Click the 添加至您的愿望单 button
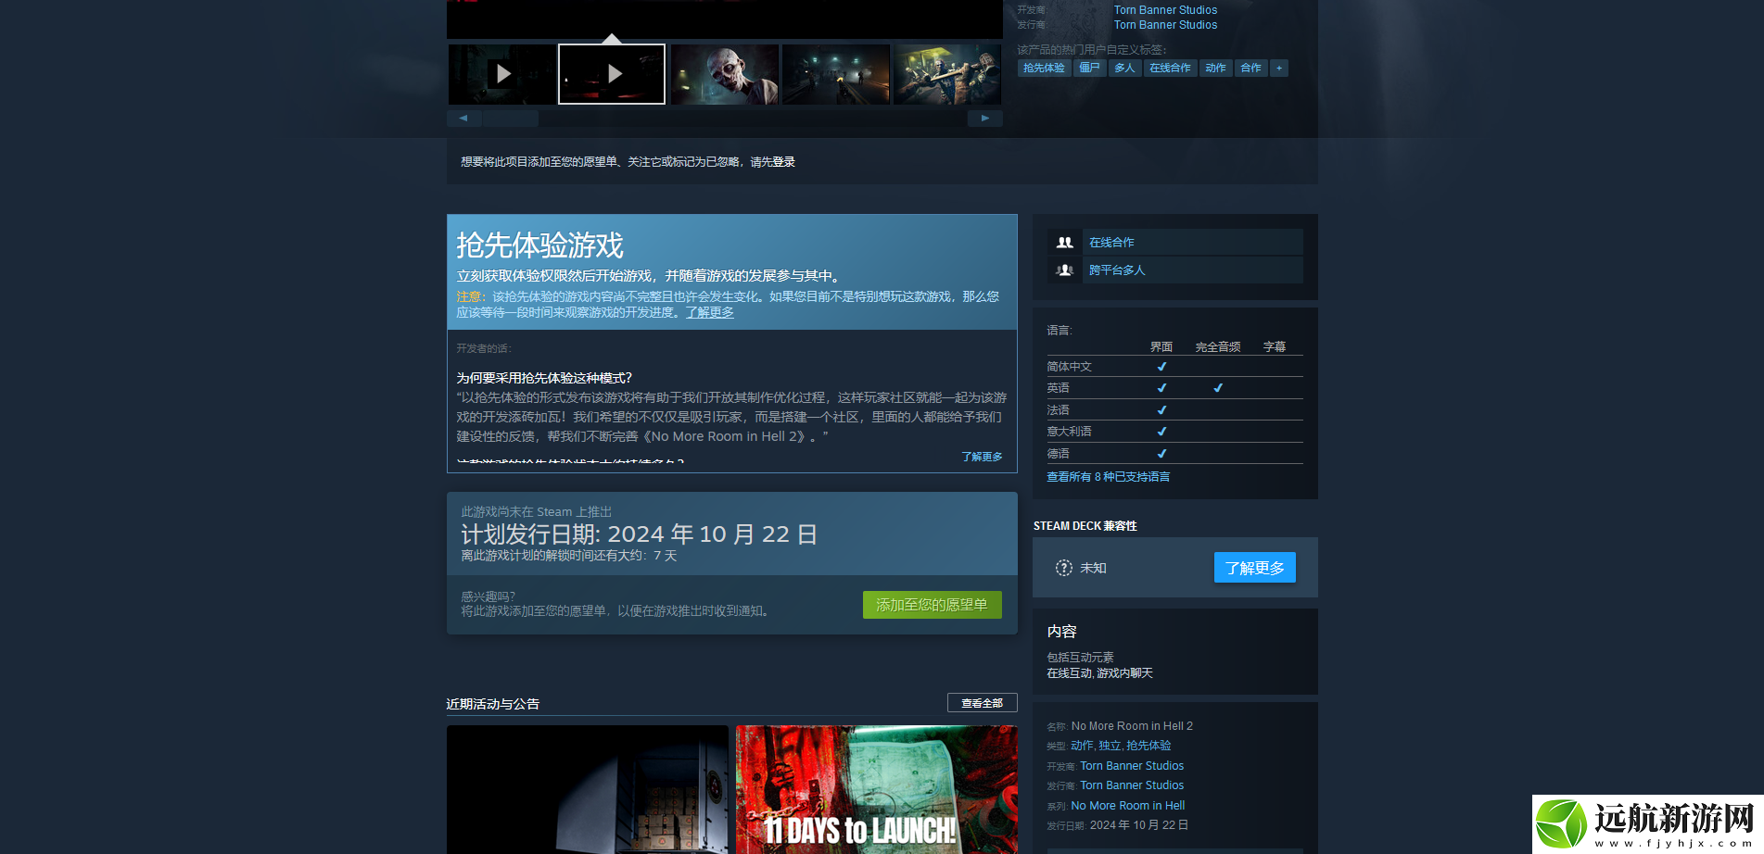1764x854 pixels. 932,605
